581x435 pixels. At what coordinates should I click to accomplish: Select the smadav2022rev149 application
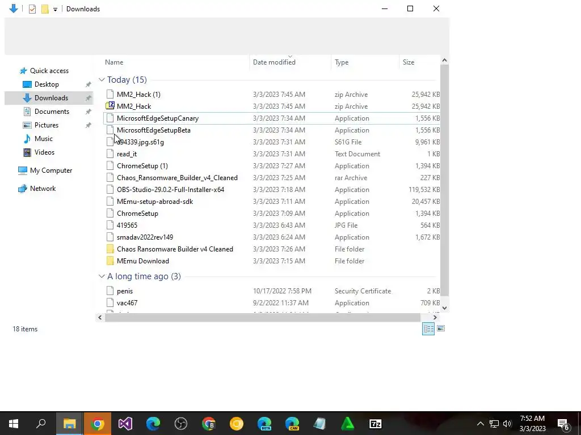(272, 237)
